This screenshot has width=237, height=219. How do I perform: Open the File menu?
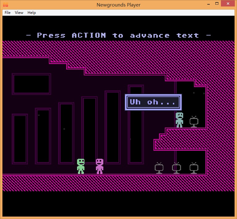pyautogui.click(x=7, y=13)
